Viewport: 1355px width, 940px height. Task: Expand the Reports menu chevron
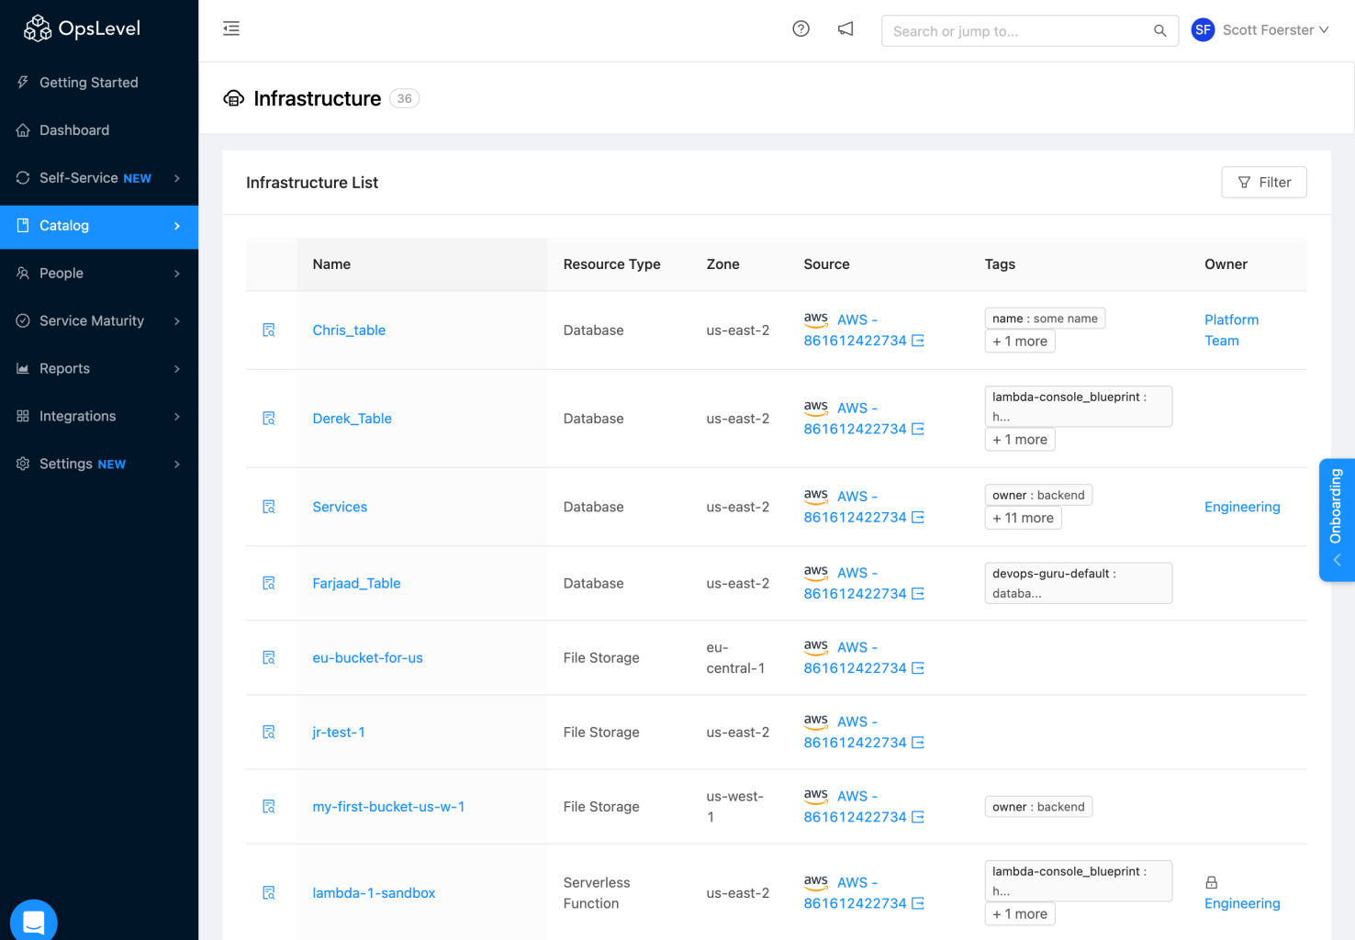(x=177, y=369)
